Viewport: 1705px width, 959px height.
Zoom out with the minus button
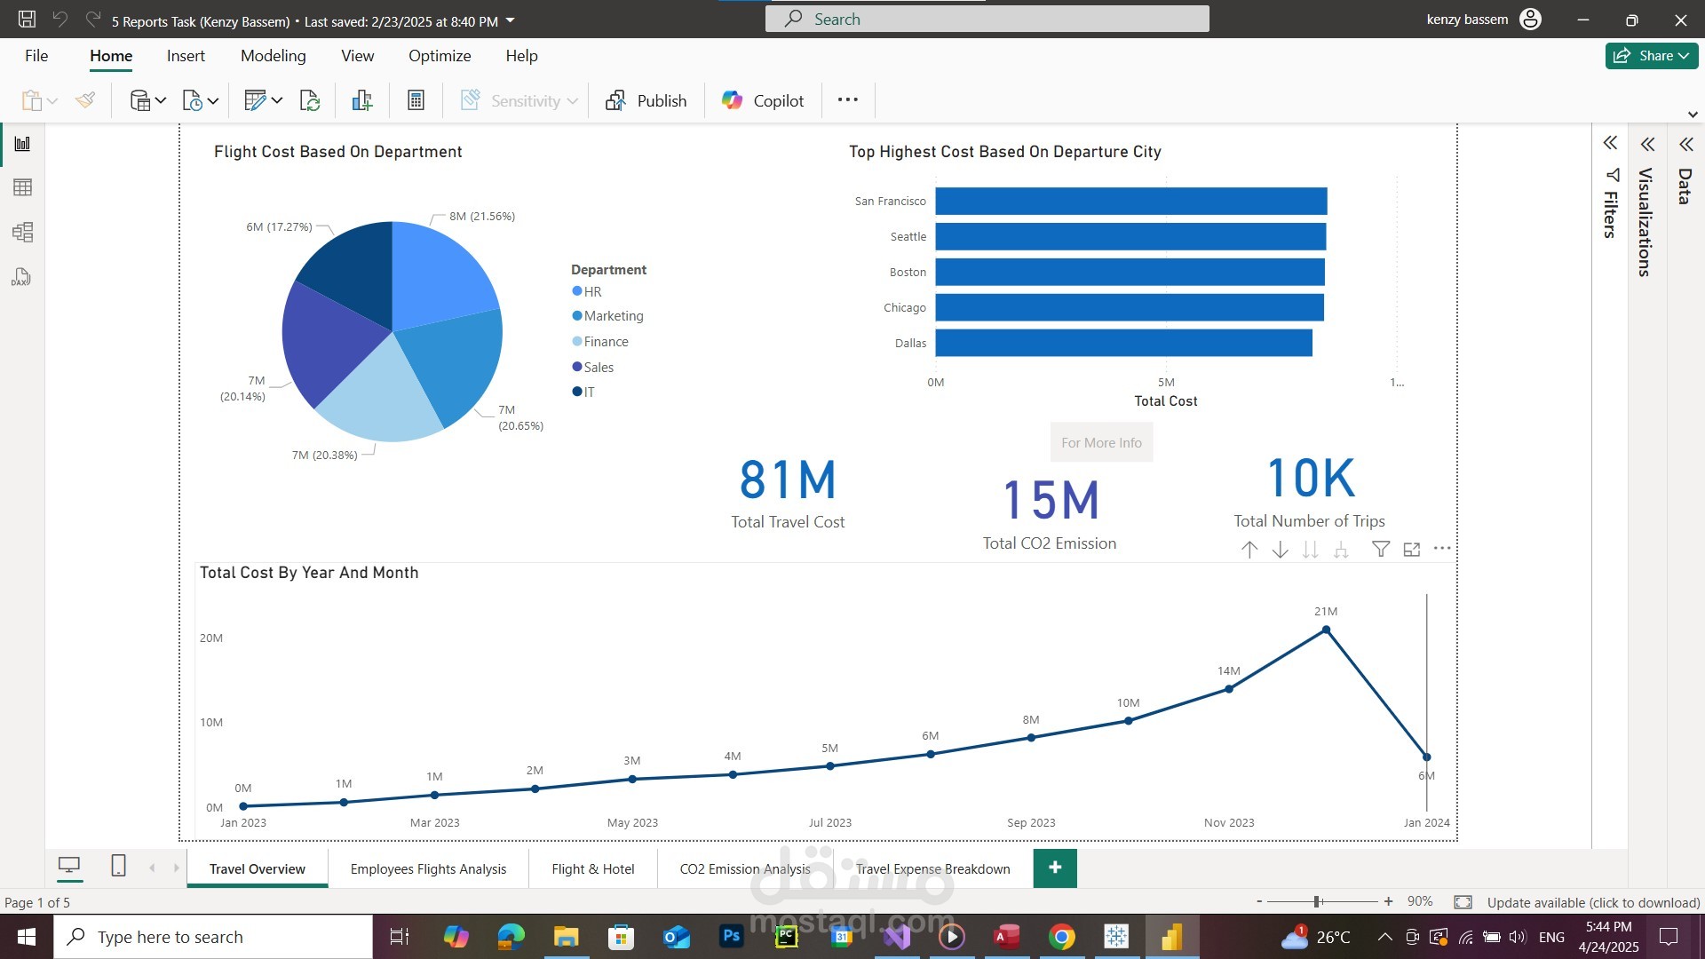pos(1259,901)
